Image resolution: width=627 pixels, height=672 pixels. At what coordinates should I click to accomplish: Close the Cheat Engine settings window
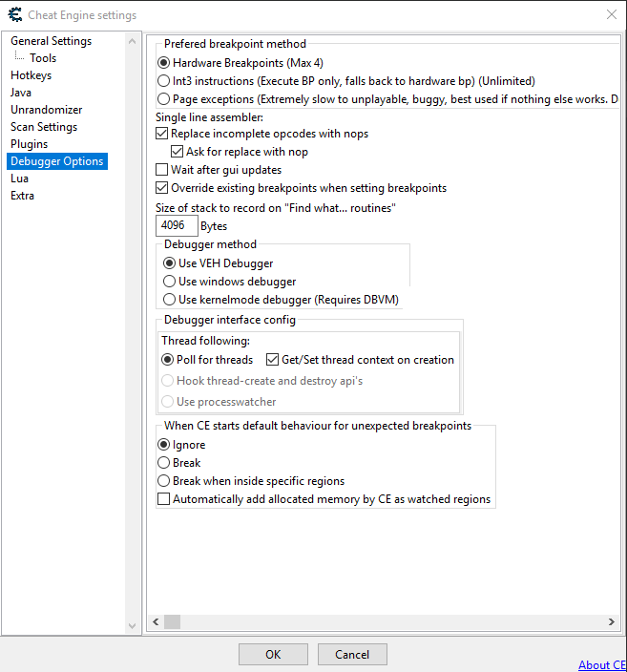click(x=611, y=15)
